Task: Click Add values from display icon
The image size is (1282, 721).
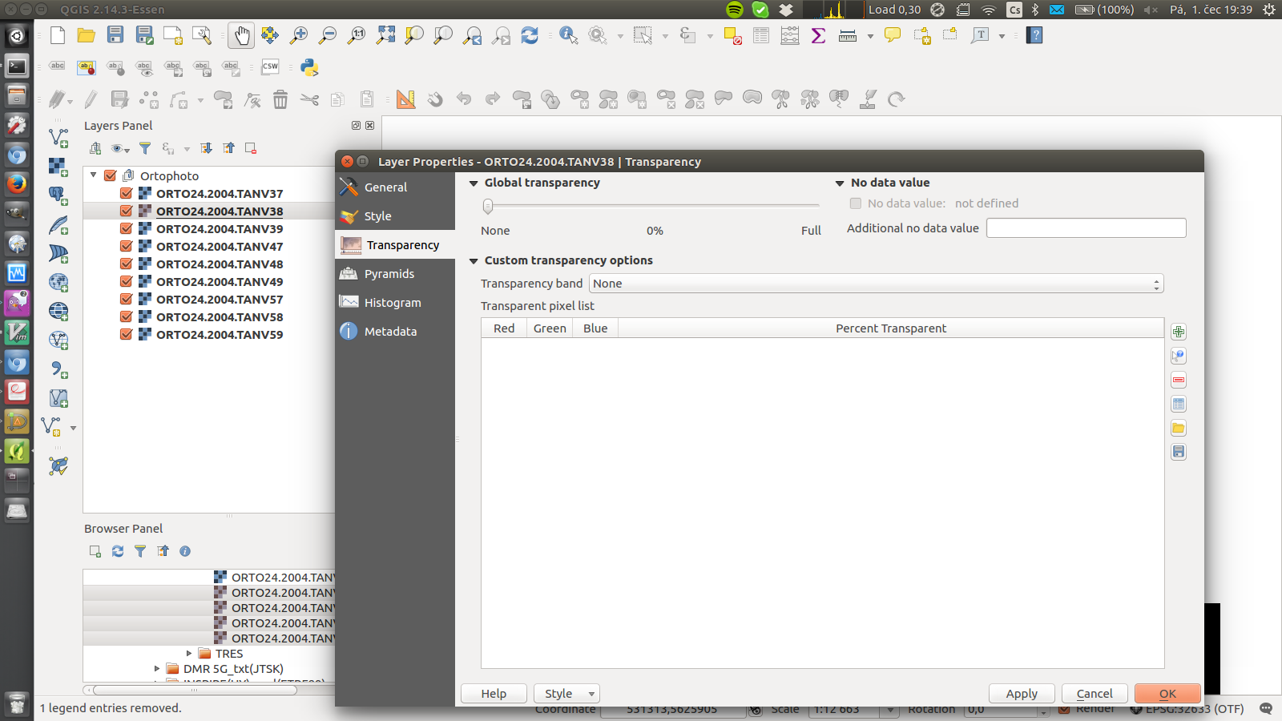Action: point(1179,356)
